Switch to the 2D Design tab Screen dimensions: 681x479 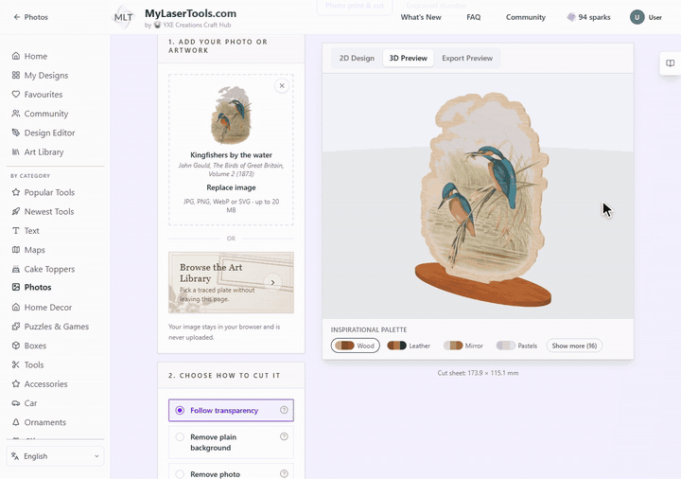click(357, 58)
